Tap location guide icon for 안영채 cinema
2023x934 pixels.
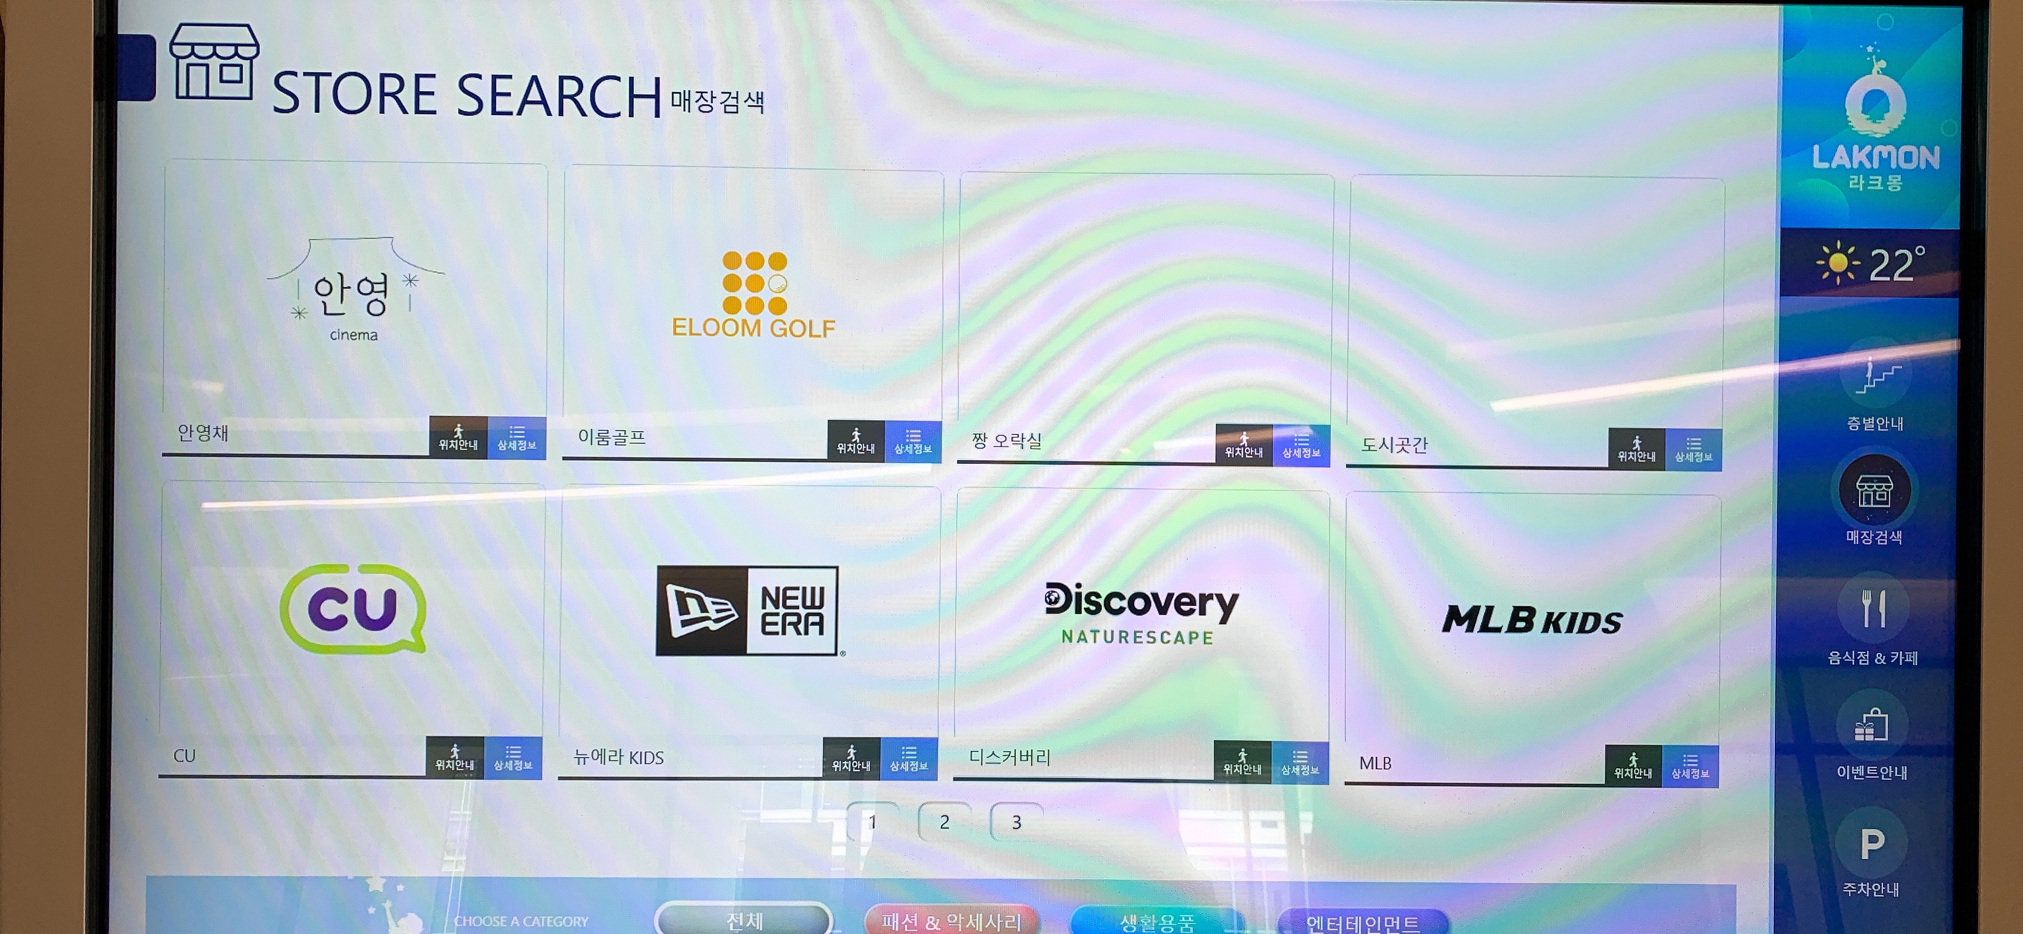pos(458,436)
